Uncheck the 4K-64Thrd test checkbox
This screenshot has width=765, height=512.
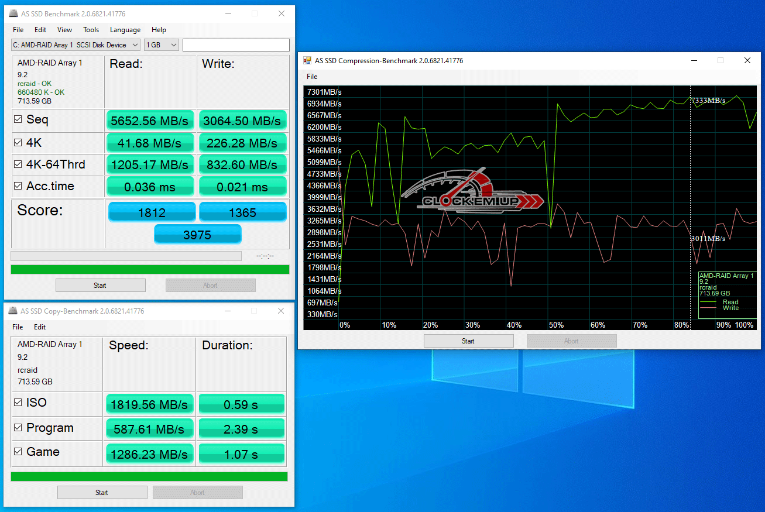tap(18, 164)
